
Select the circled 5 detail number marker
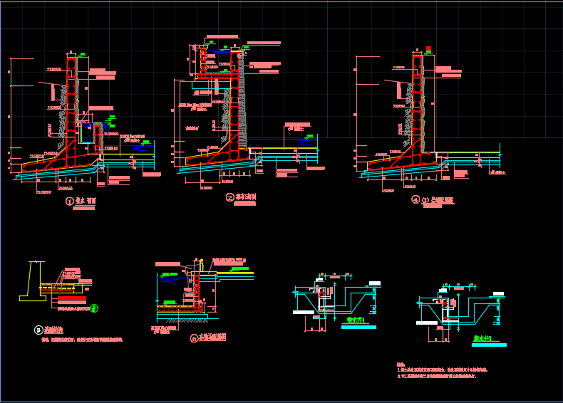(x=195, y=338)
